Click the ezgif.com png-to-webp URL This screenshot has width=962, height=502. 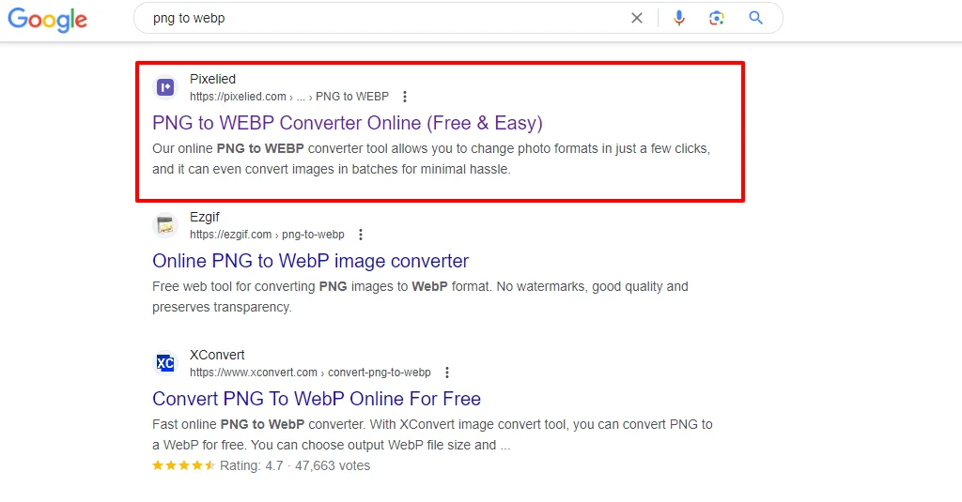(x=267, y=235)
